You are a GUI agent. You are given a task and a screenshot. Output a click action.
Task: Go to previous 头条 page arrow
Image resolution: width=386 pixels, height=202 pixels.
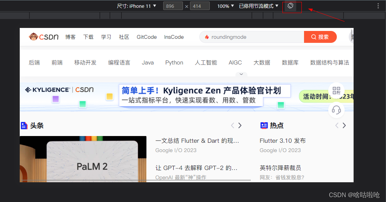[232, 126]
